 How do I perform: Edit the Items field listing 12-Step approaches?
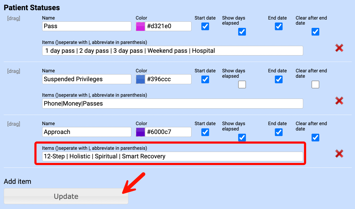point(172,156)
